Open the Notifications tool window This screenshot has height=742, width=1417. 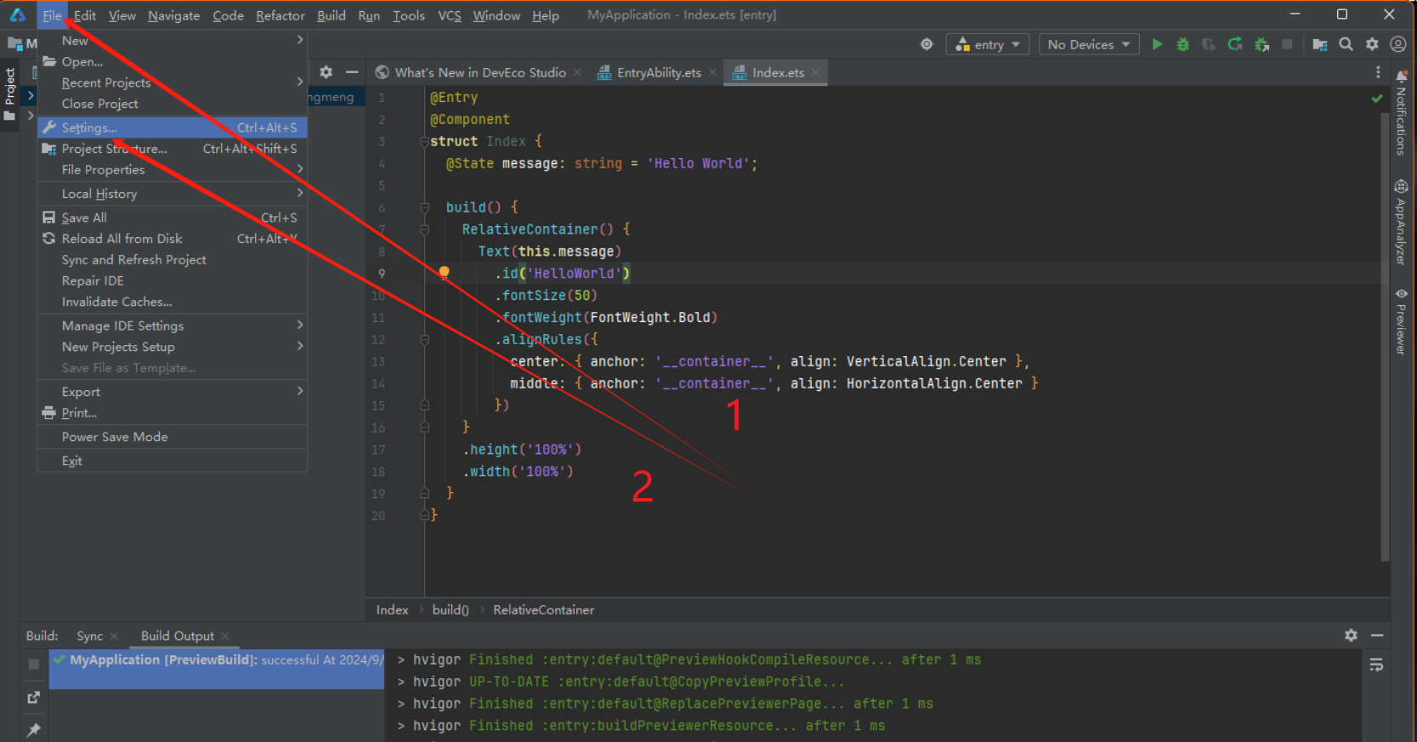click(x=1402, y=113)
